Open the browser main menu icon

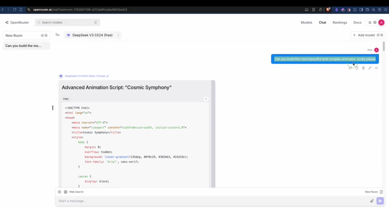click(385, 10)
